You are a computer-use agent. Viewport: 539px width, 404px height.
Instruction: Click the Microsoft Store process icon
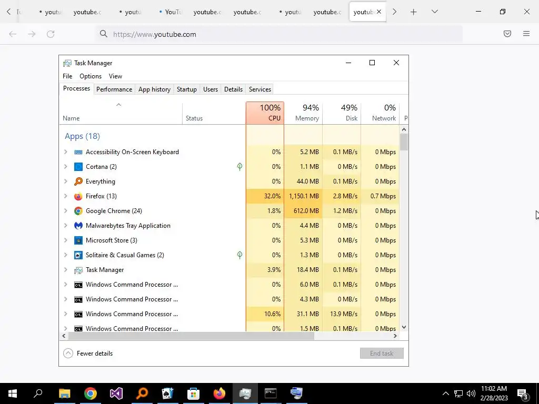[x=78, y=240]
